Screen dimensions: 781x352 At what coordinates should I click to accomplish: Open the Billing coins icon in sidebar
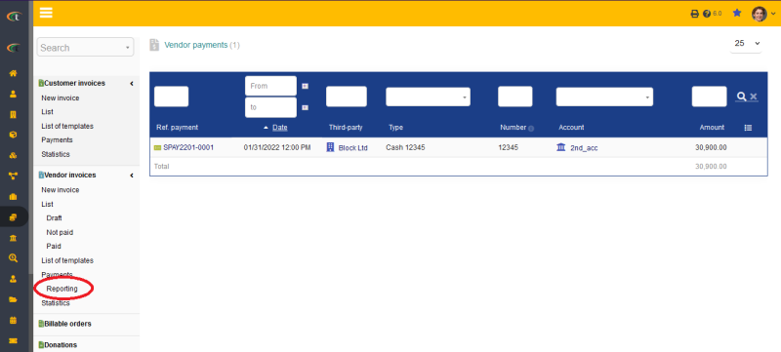coord(14,216)
